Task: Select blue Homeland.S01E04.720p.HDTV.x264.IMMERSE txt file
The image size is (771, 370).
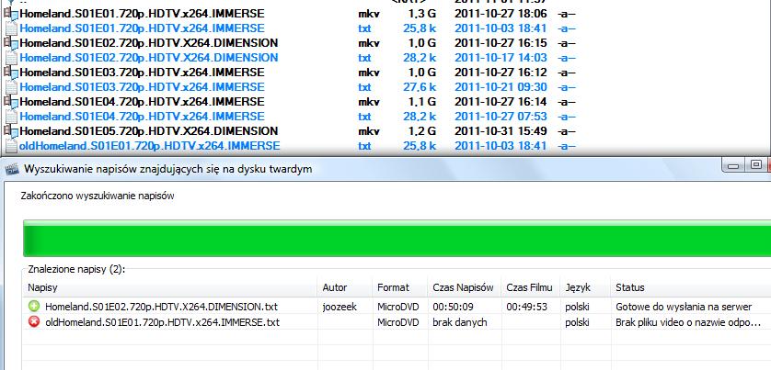Action: (x=142, y=117)
